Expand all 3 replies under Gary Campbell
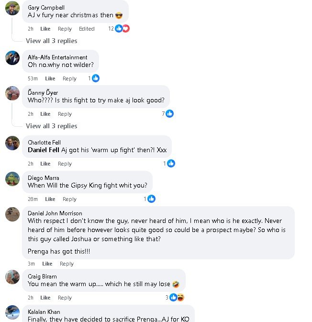This screenshot has height=322, width=312. tap(51, 41)
